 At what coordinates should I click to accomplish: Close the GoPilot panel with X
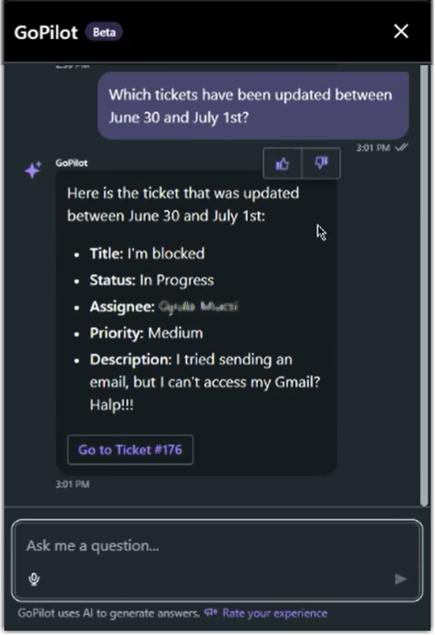[401, 31]
